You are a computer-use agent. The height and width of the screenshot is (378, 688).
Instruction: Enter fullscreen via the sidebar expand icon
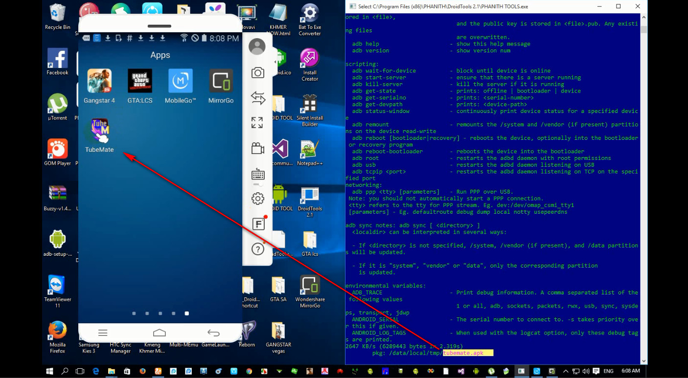point(257,123)
